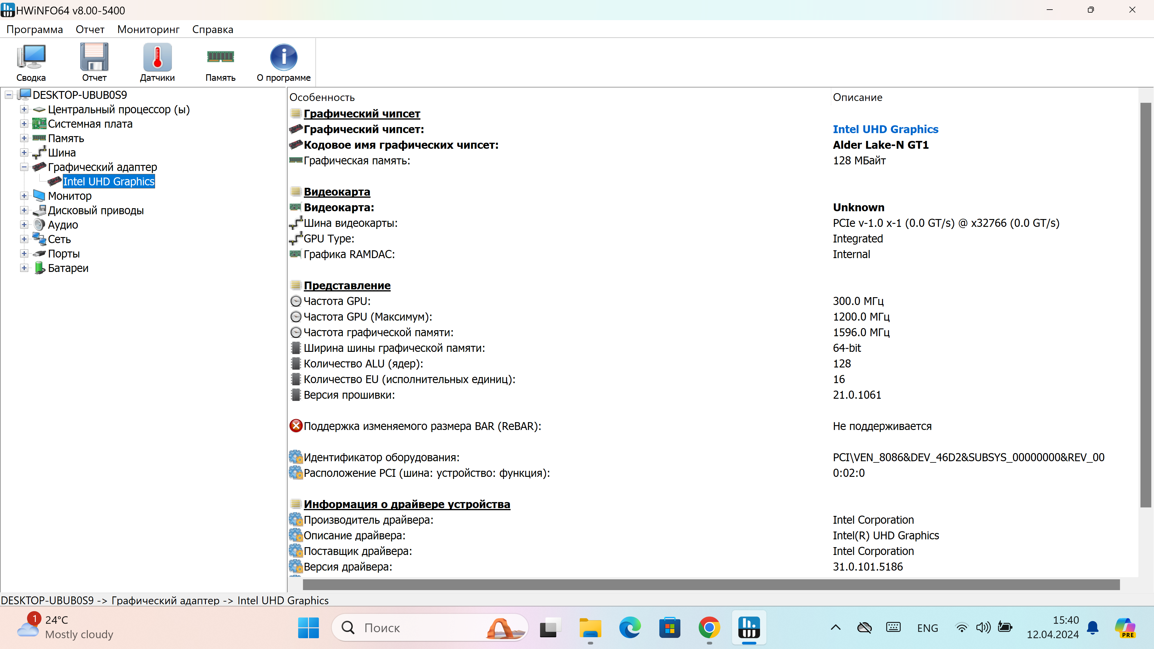
Task: Open Google Chrome from the taskbar
Action: 709,627
